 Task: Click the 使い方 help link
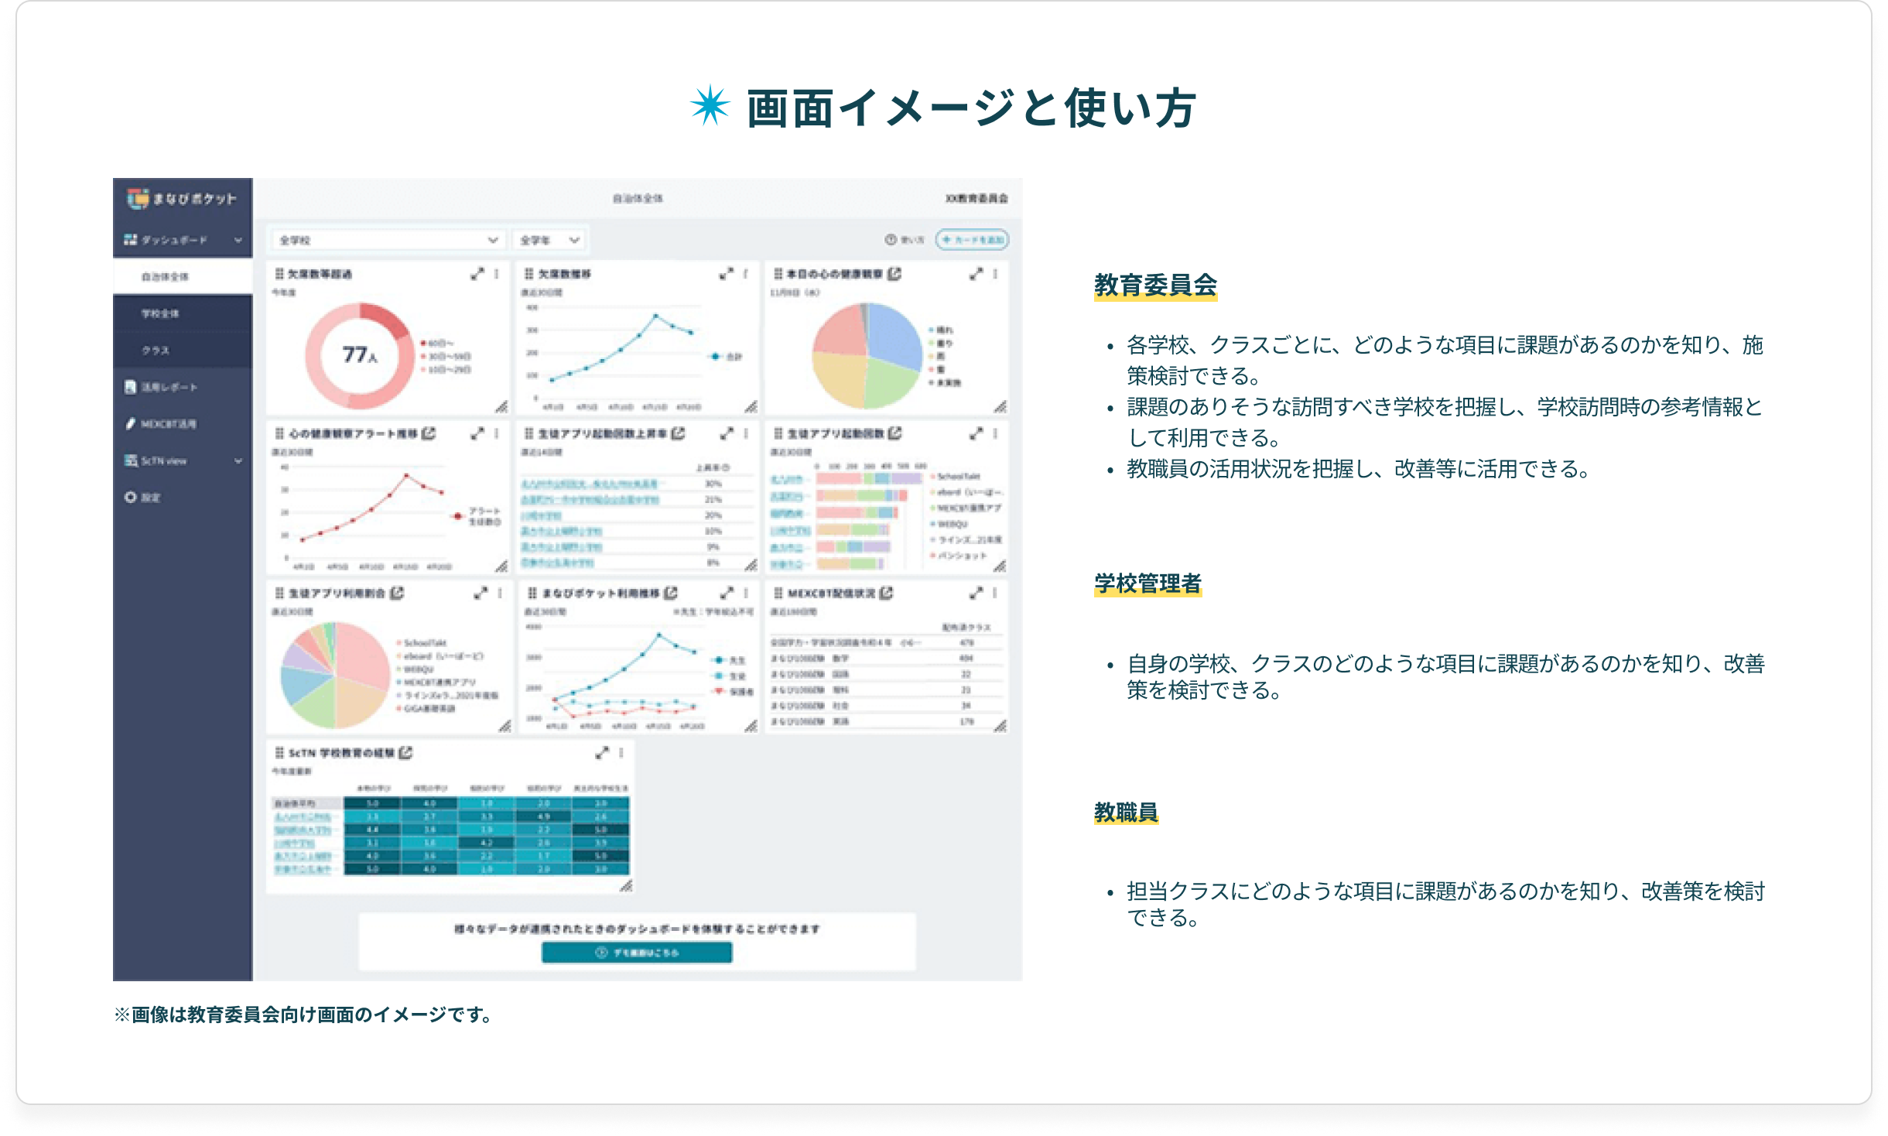click(905, 240)
